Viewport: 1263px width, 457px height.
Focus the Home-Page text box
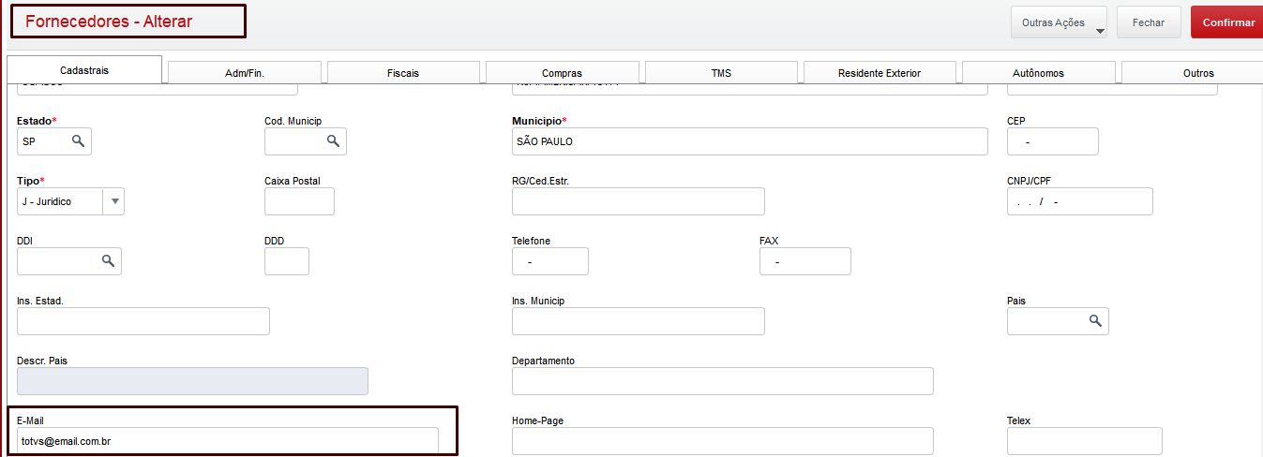tap(723, 441)
